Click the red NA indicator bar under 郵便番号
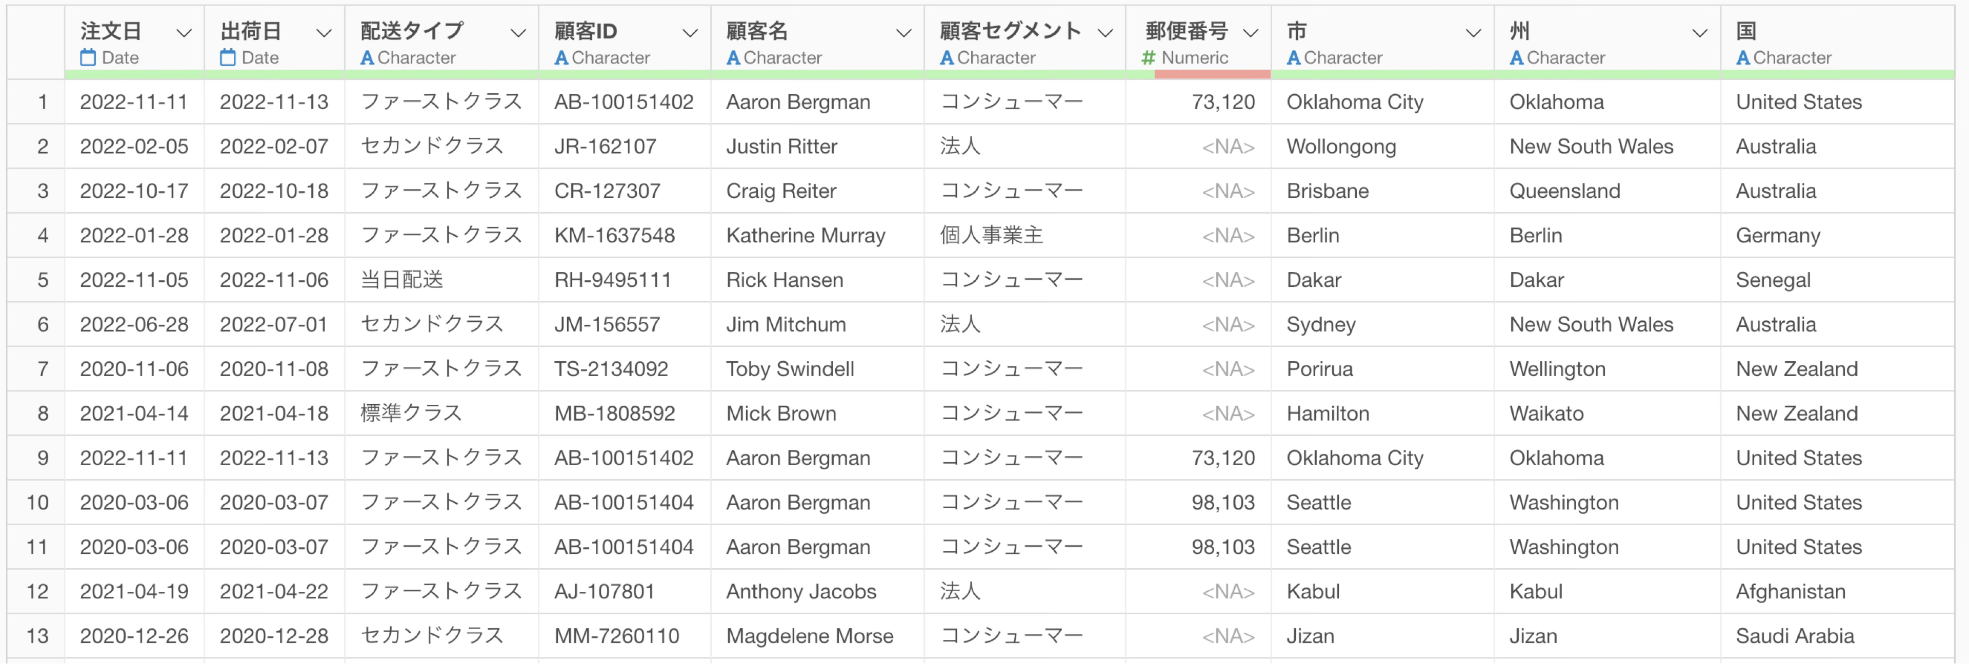Viewport: 1969px width, 664px height. tap(1212, 74)
